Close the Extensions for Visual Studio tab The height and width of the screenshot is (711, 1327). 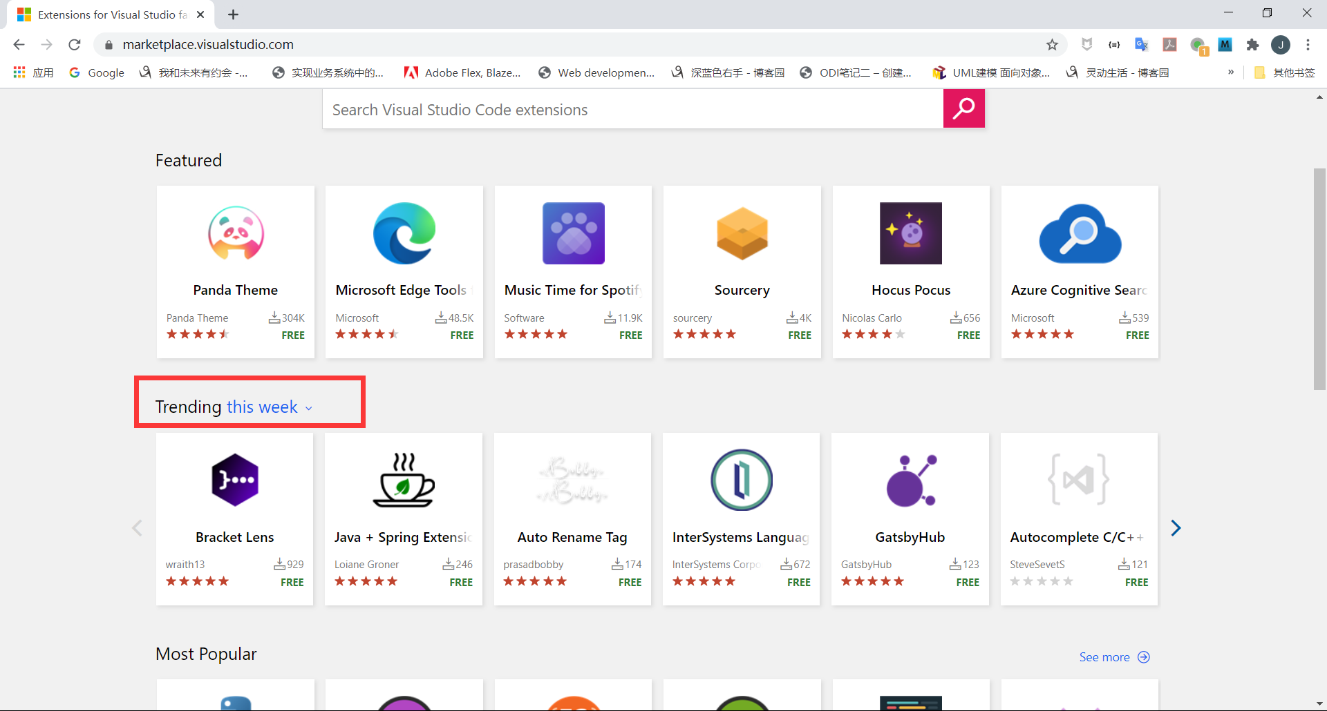coord(200,14)
